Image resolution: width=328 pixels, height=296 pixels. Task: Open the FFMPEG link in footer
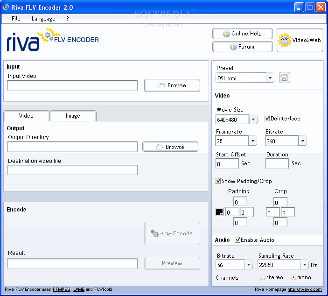coord(62,289)
